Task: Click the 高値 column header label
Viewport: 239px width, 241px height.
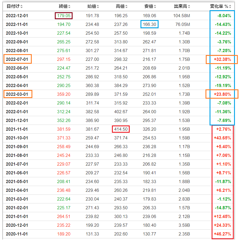Action: 120,6
